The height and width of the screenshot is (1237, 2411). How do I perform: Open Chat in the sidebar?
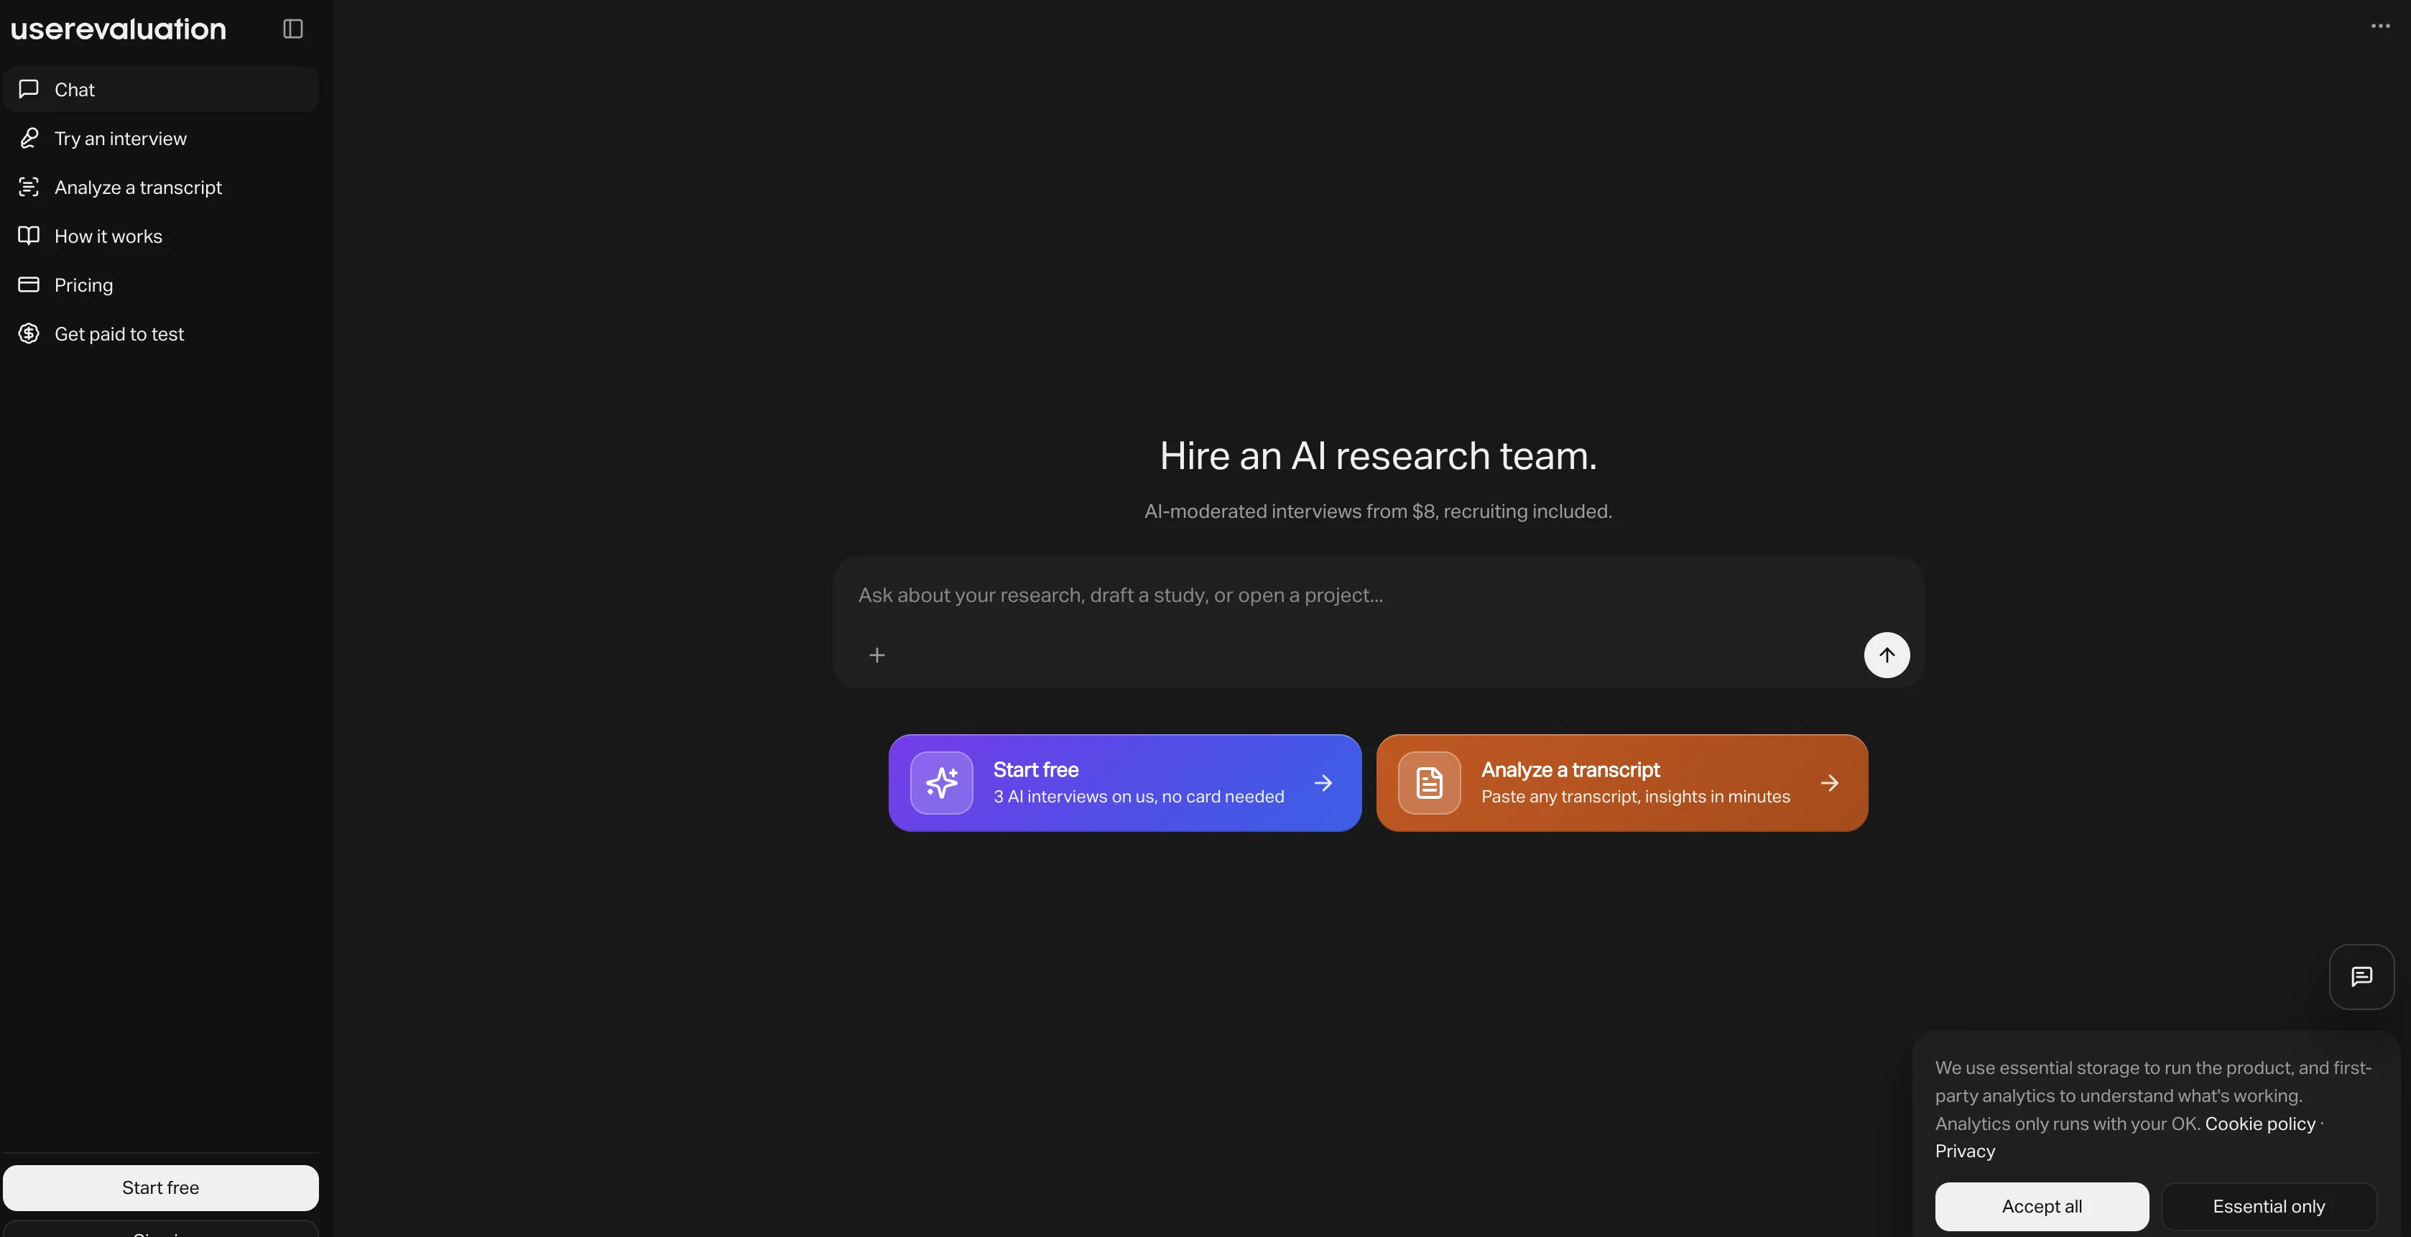tap(161, 90)
